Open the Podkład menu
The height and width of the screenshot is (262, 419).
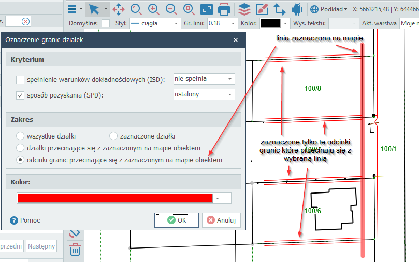coord(328,9)
